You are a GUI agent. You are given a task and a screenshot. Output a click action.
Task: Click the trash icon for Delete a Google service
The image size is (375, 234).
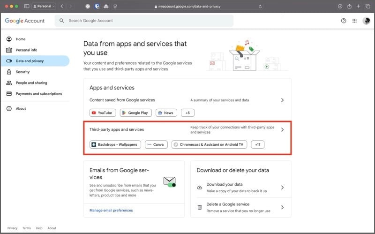point(200,207)
